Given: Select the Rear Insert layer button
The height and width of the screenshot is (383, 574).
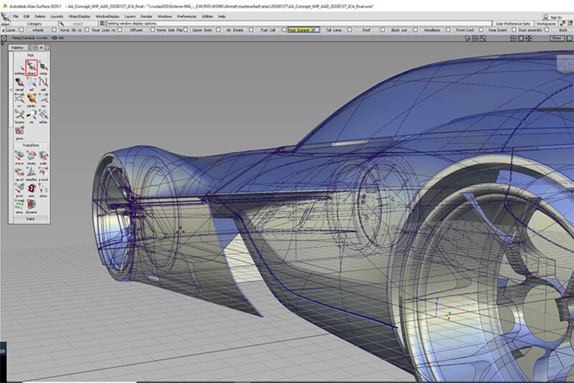Looking at the screenshot, I should pyautogui.click(x=498, y=30).
